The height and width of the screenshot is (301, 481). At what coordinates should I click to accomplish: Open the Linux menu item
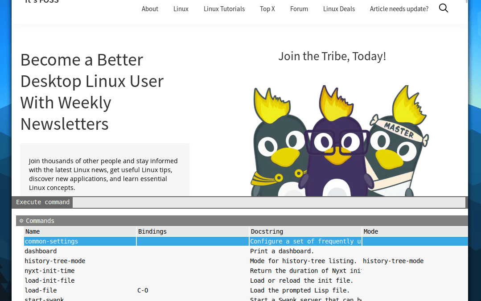(181, 9)
